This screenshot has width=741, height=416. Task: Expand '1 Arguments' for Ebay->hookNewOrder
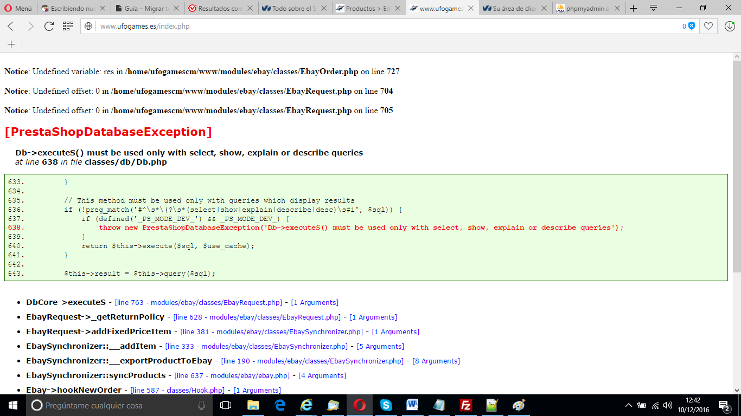257,391
